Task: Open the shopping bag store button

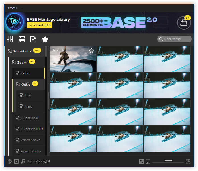Action: [x=184, y=23]
